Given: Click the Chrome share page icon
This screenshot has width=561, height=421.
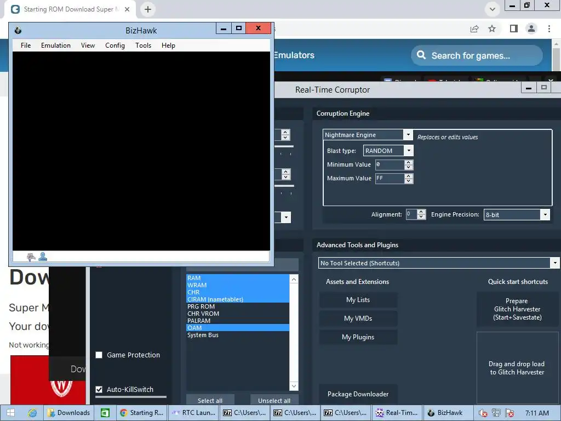Looking at the screenshot, I should [474, 29].
